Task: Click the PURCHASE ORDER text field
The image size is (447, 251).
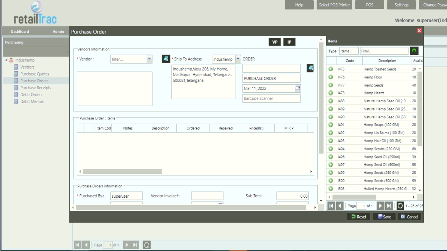Action: pyautogui.click(x=271, y=78)
